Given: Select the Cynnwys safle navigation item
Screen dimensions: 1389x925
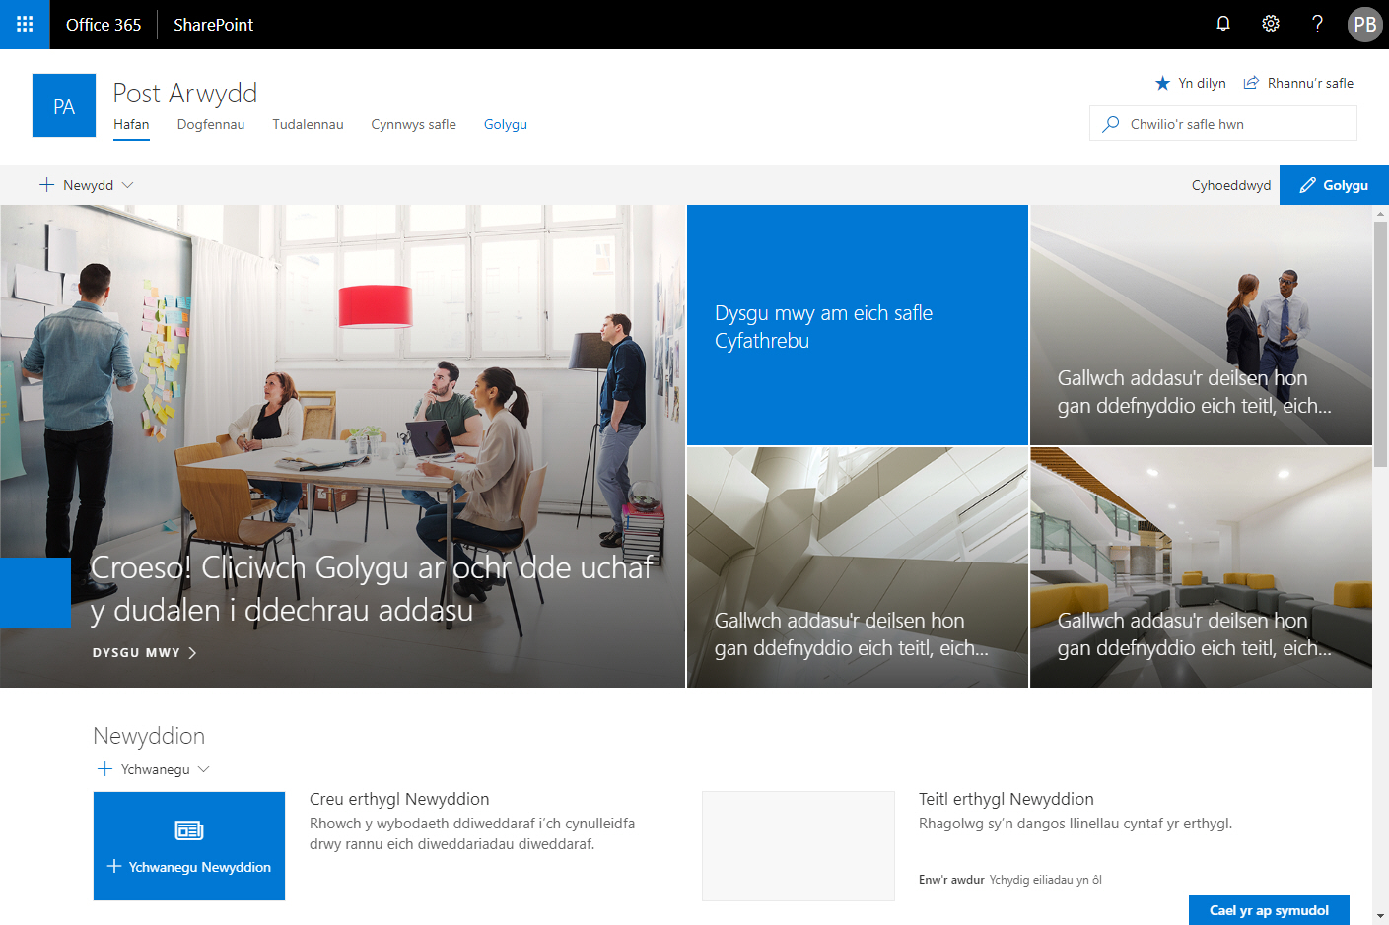Looking at the screenshot, I should (x=413, y=124).
